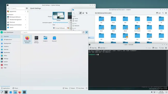The height and width of the screenshot is (94, 168).
Task: Open the Settings category in launcher
Action: (10, 59)
